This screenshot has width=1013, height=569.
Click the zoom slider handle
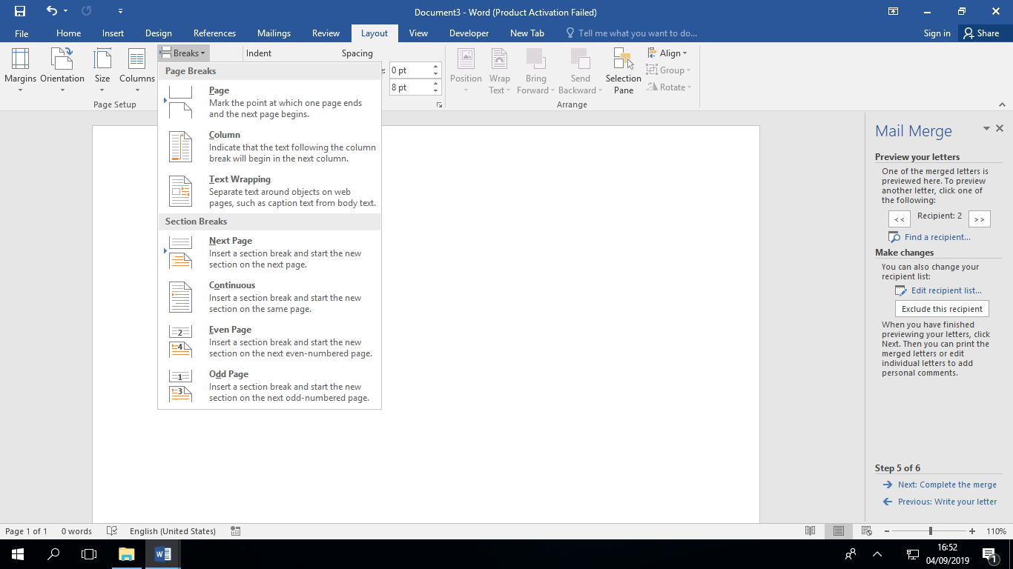tap(930, 531)
